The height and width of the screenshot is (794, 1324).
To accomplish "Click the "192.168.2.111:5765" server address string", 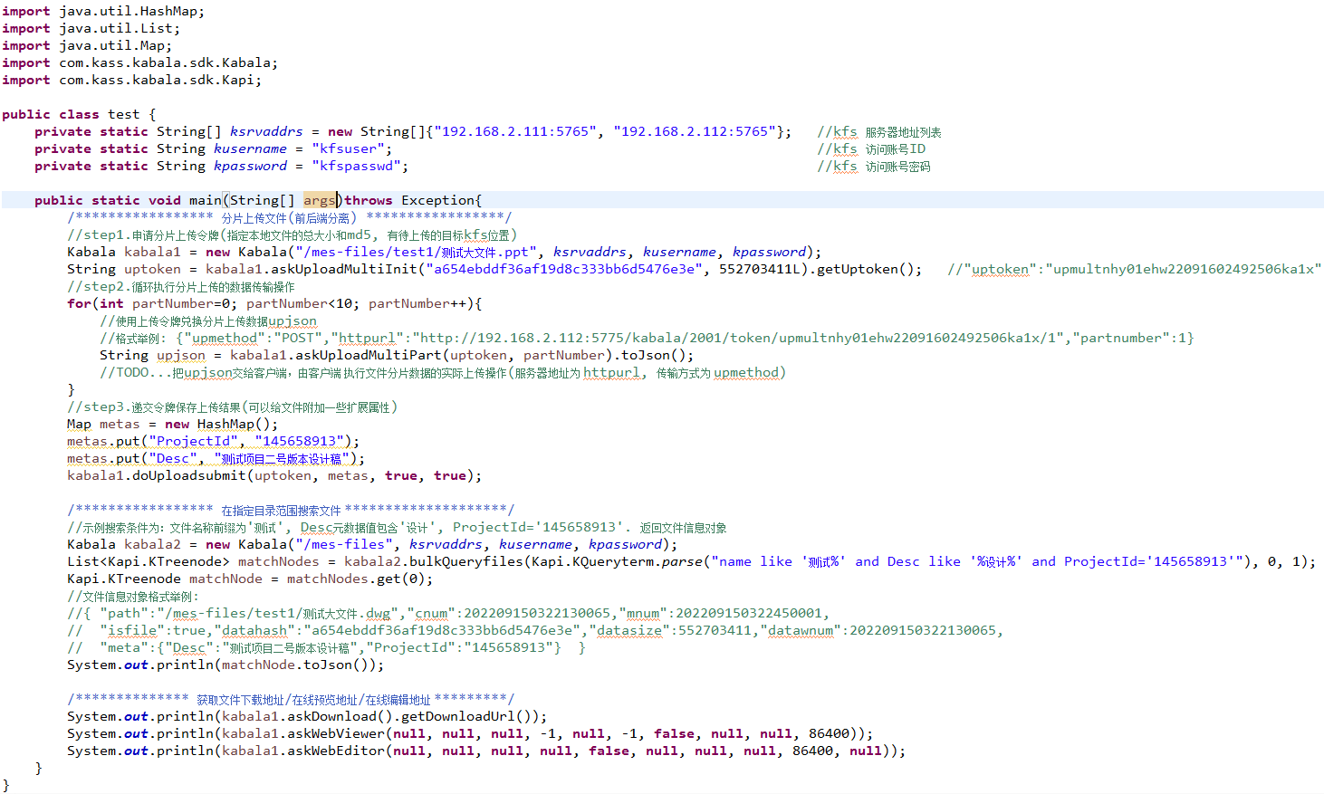I will [514, 131].
